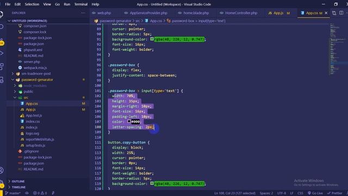
Task: Collapse the src folder
Action: (26, 97)
